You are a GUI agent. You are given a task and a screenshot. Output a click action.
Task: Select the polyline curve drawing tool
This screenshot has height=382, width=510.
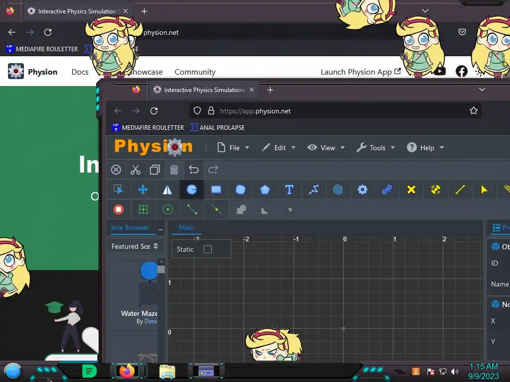click(x=314, y=190)
